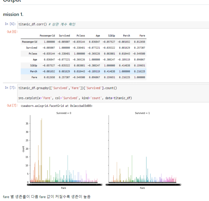Click the Age column header

coord(98,36)
